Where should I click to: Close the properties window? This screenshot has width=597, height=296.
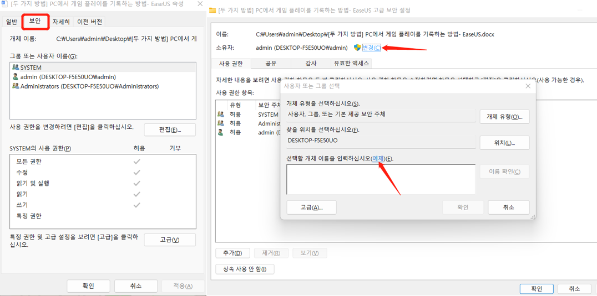tap(200, 4)
